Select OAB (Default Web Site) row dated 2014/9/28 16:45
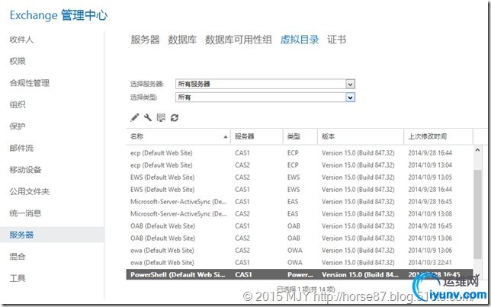 tap(300, 226)
